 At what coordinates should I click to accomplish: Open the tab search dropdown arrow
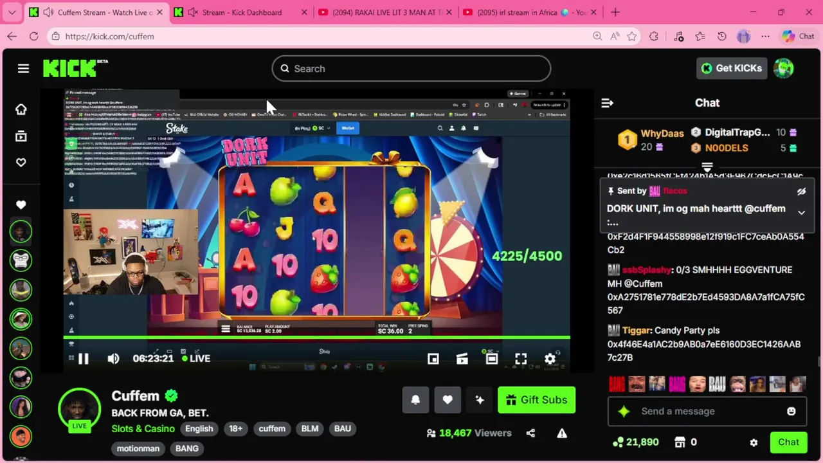pyautogui.click(x=12, y=12)
